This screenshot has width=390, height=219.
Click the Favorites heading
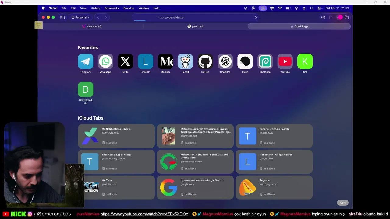tap(88, 47)
